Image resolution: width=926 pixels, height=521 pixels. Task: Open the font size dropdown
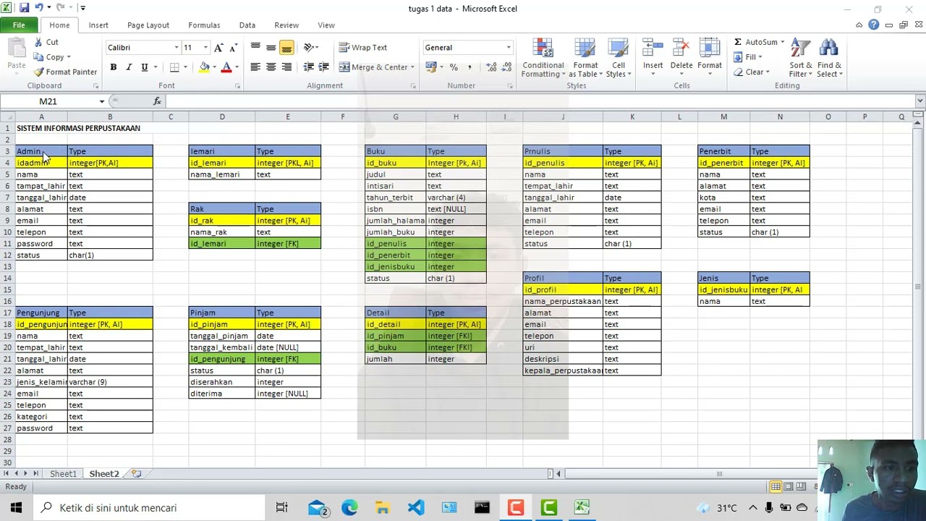point(205,48)
